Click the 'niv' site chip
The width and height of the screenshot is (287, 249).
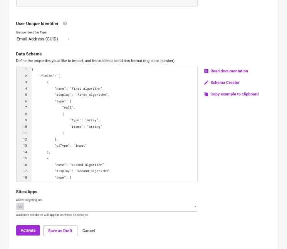point(20,207)
